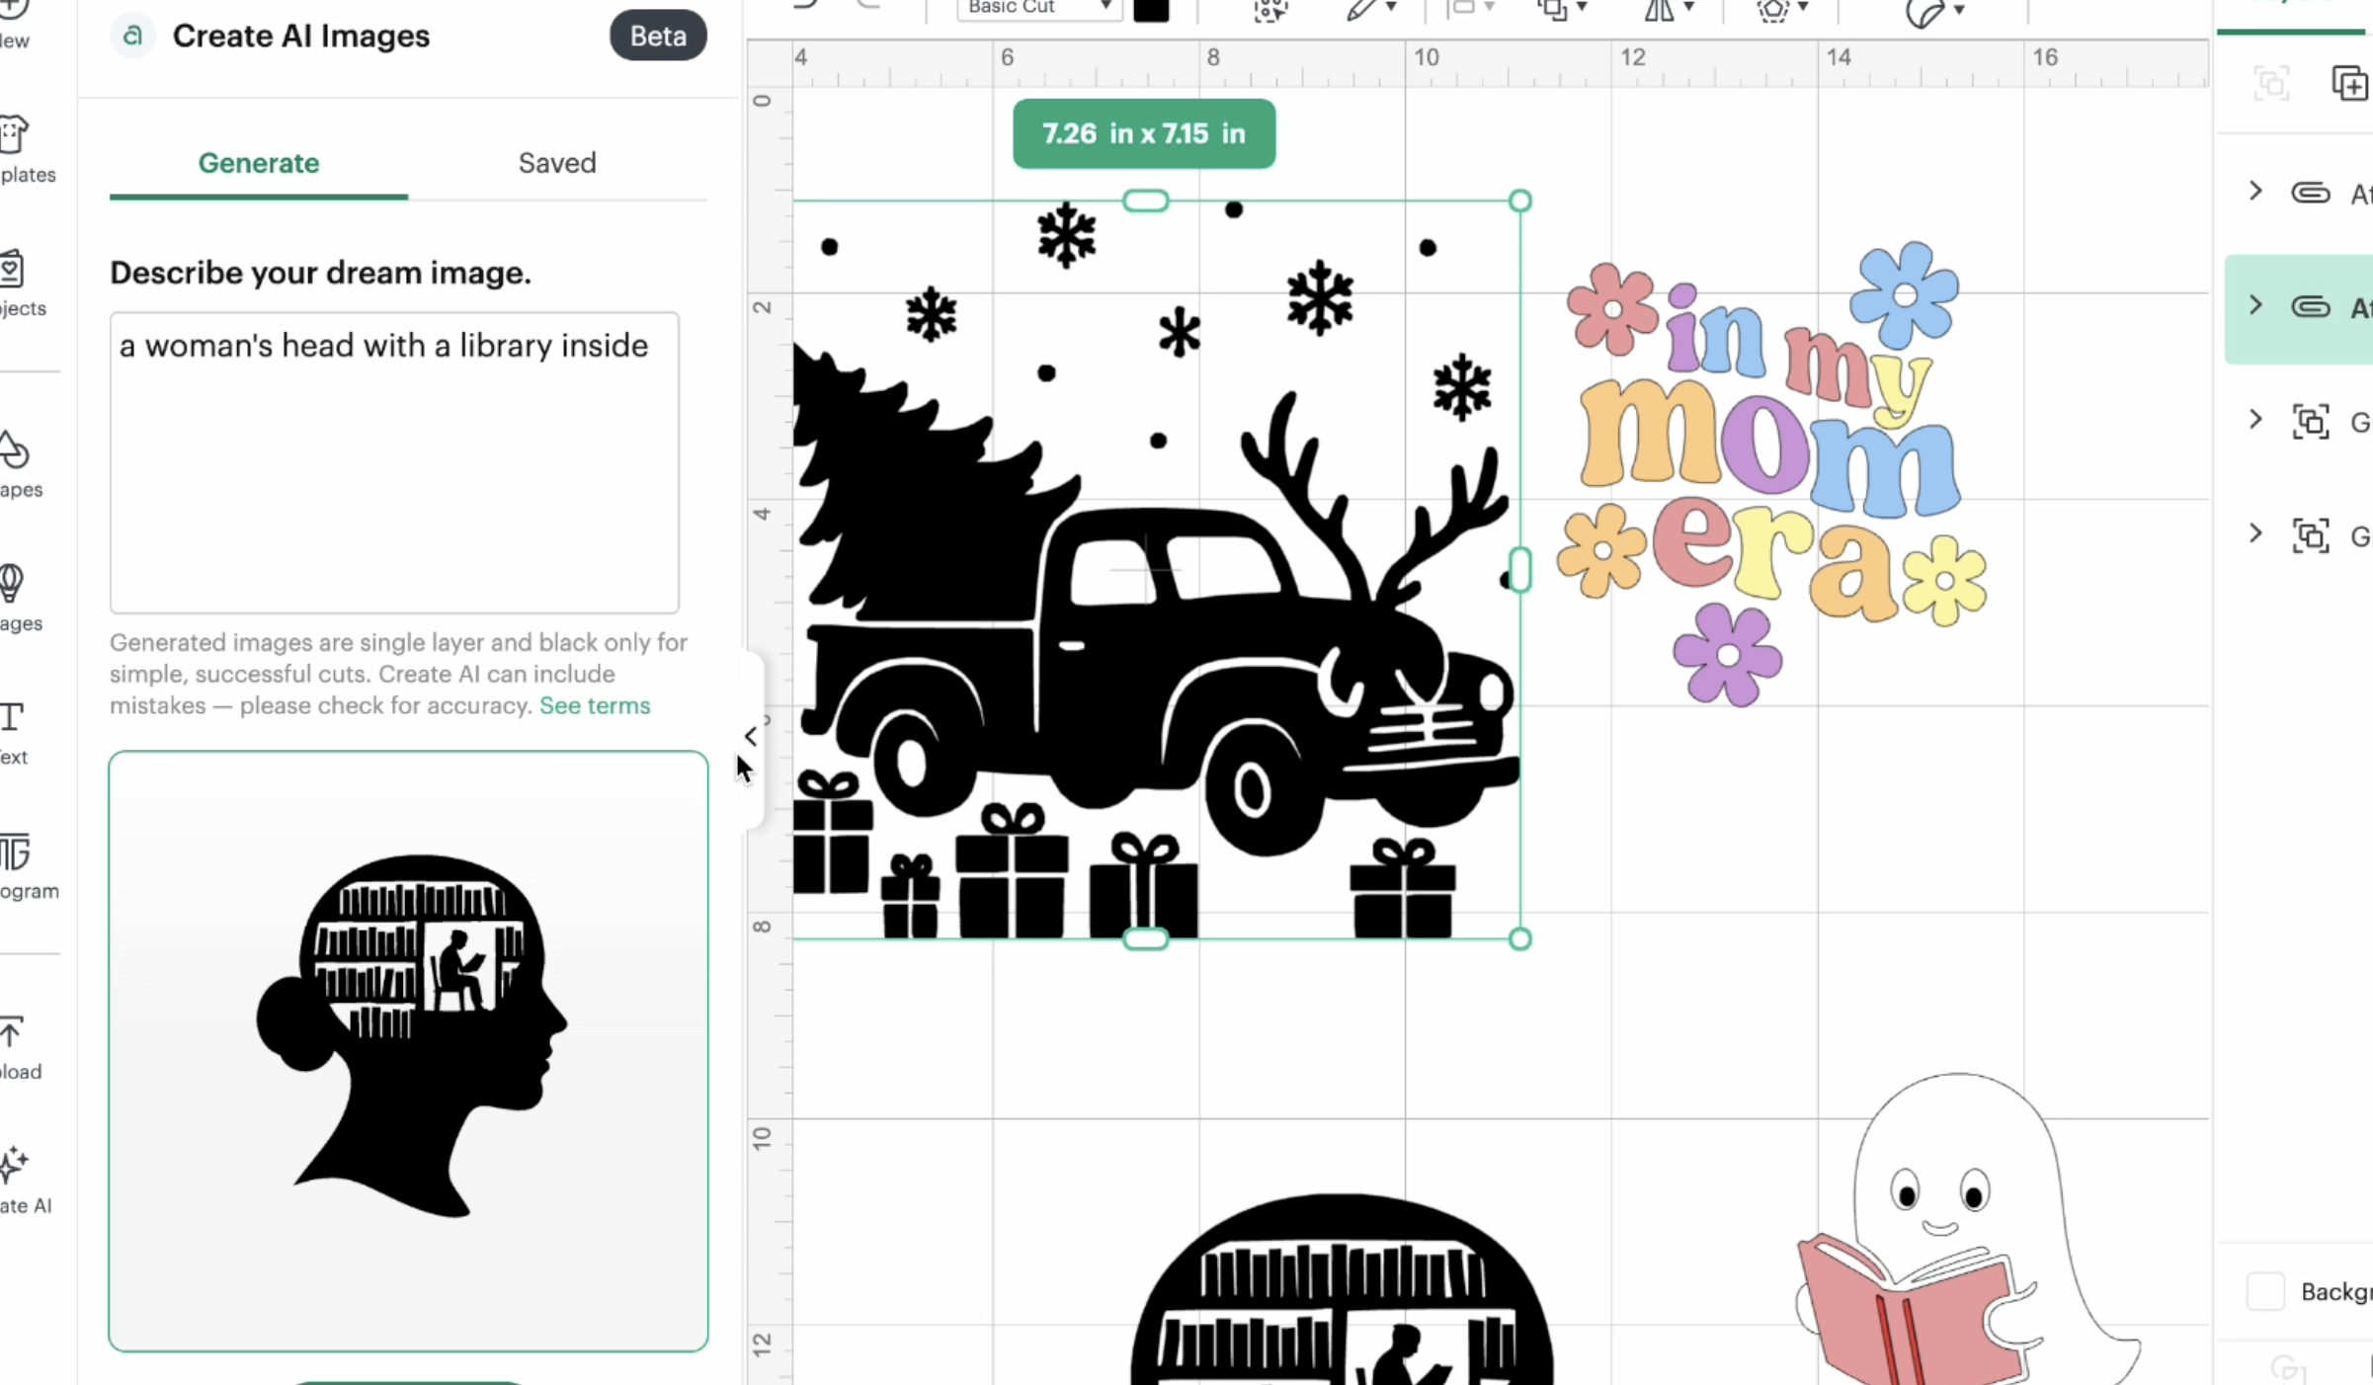Open the Basic Cut operation dropdown
This screenshot has height=1385, width=2373.
click(1036, 8)
